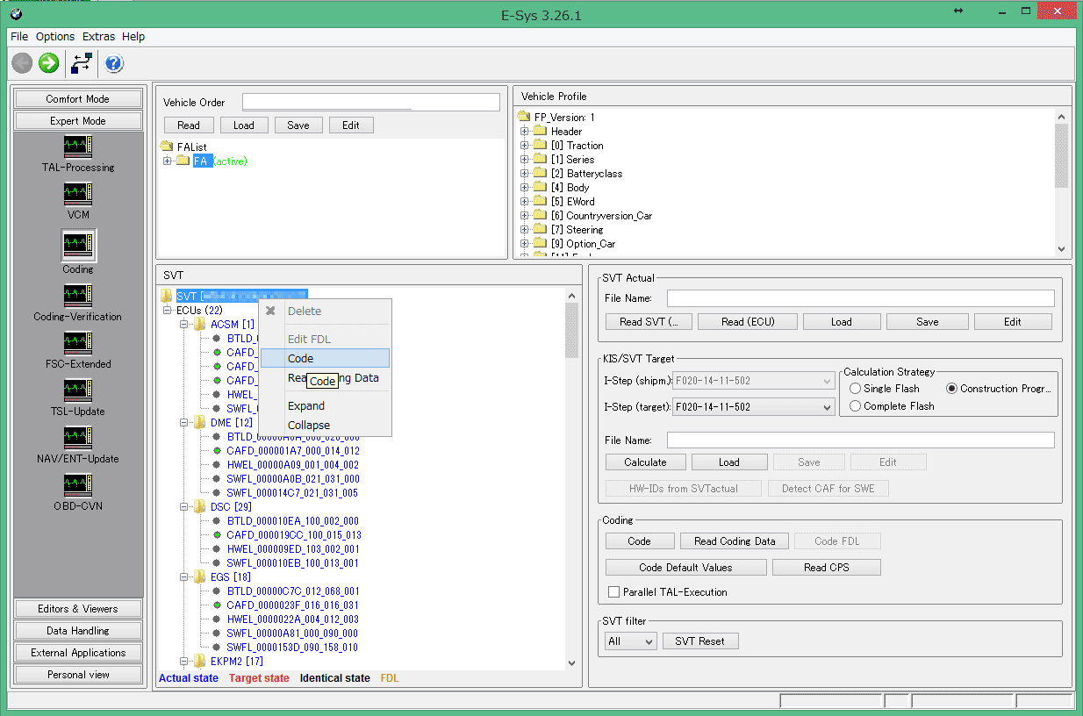Screen dimensions: 1083x716
Task: Open the blue help question icon
Action: tap(114, 63)
